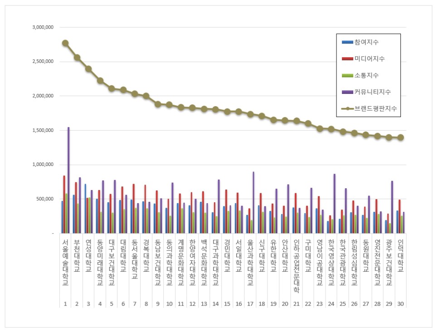The image size is (438, 332).
Task: Click the 광주보건대학교 axis label
Action: click(x=389, y=263)
